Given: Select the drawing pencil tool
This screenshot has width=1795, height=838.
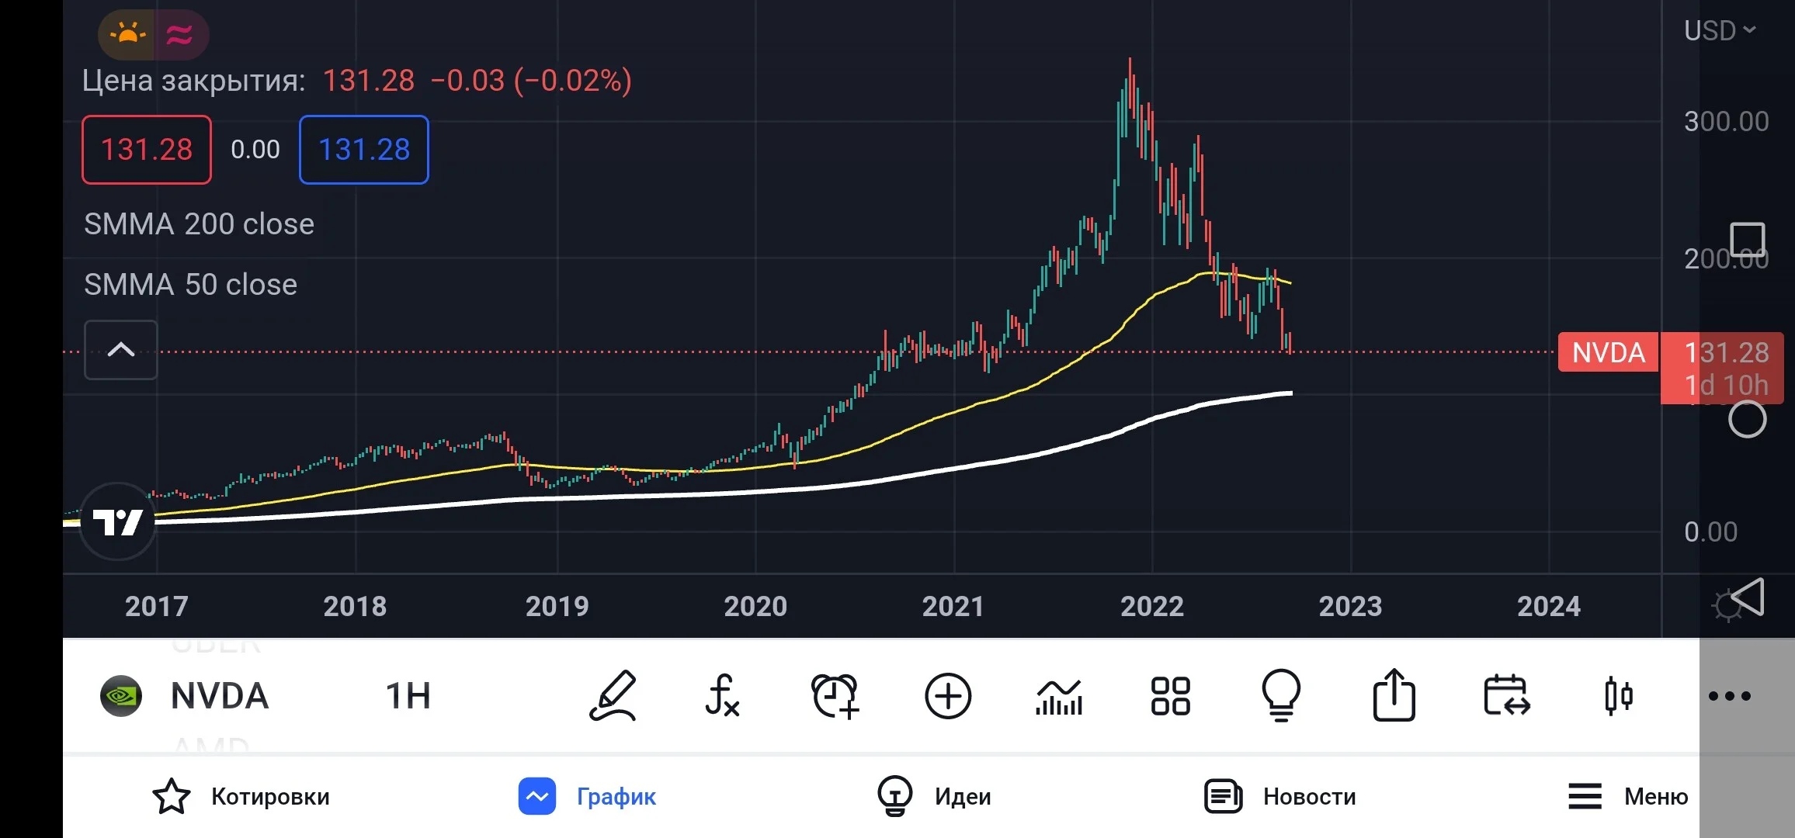Looking at the screenshot, I should tap(613, 695).
